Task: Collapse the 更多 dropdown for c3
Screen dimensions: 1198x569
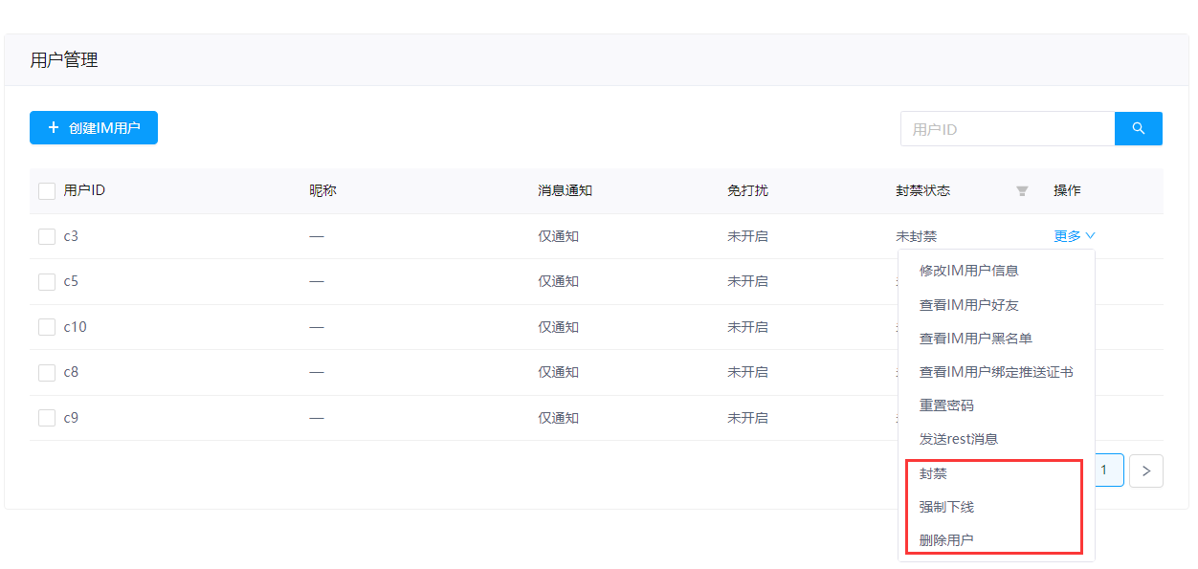Action: 1074,236
